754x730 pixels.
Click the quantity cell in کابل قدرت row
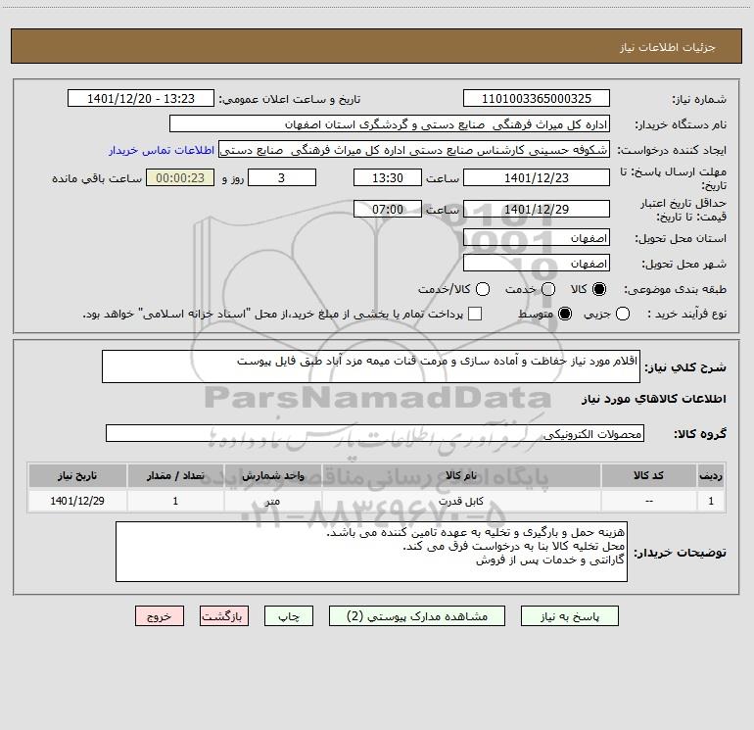click(175, 501)
